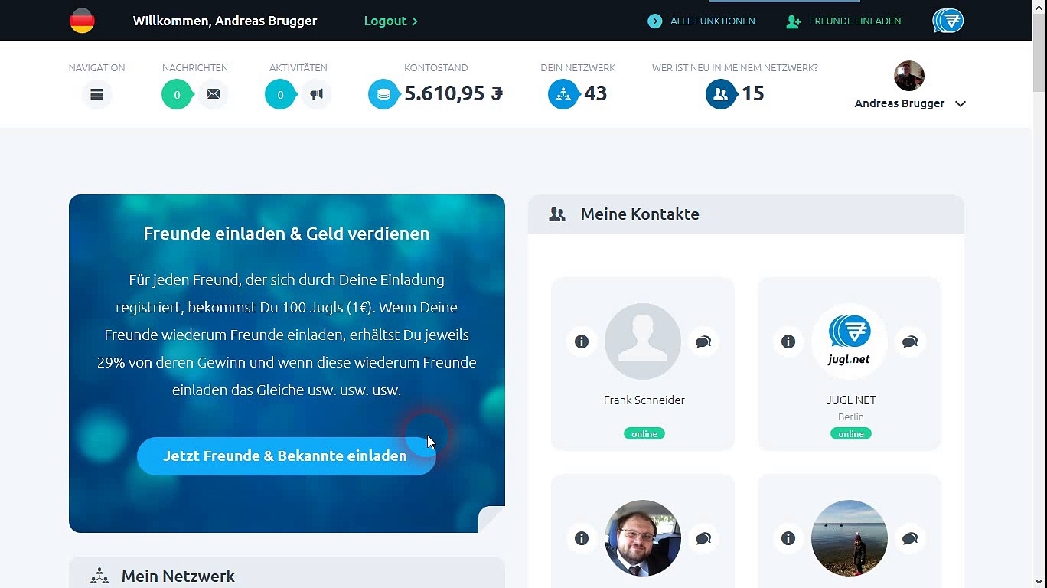The image size is (1047, 588).
Task: Click the unread messages count badge
Action: 177,95
